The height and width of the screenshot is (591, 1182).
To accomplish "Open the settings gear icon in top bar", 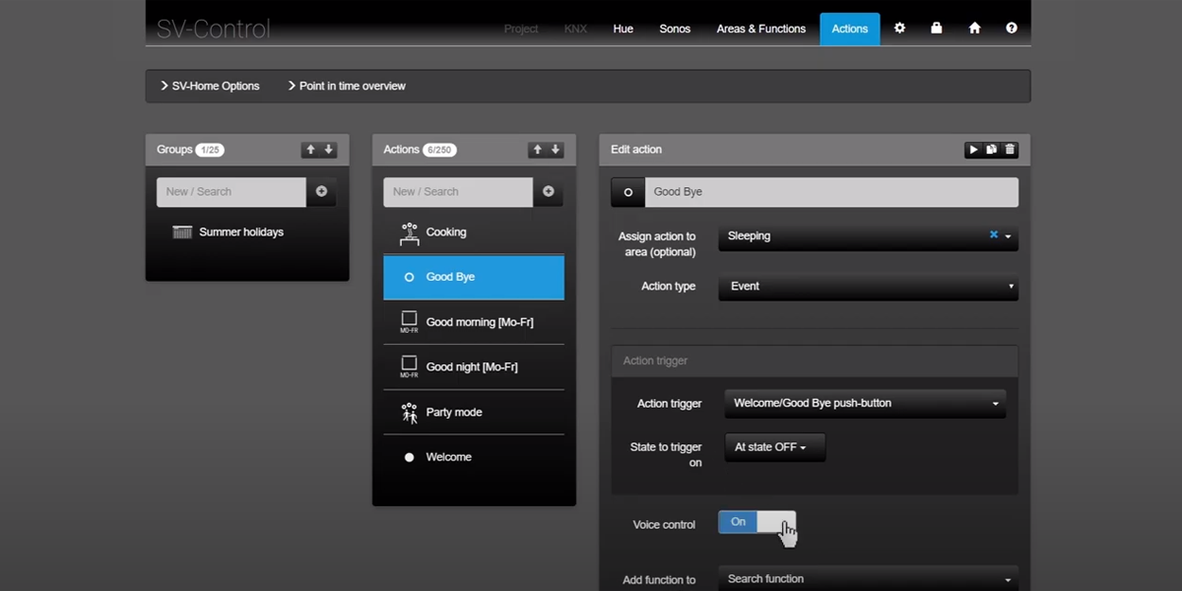I will pos(899,29).
